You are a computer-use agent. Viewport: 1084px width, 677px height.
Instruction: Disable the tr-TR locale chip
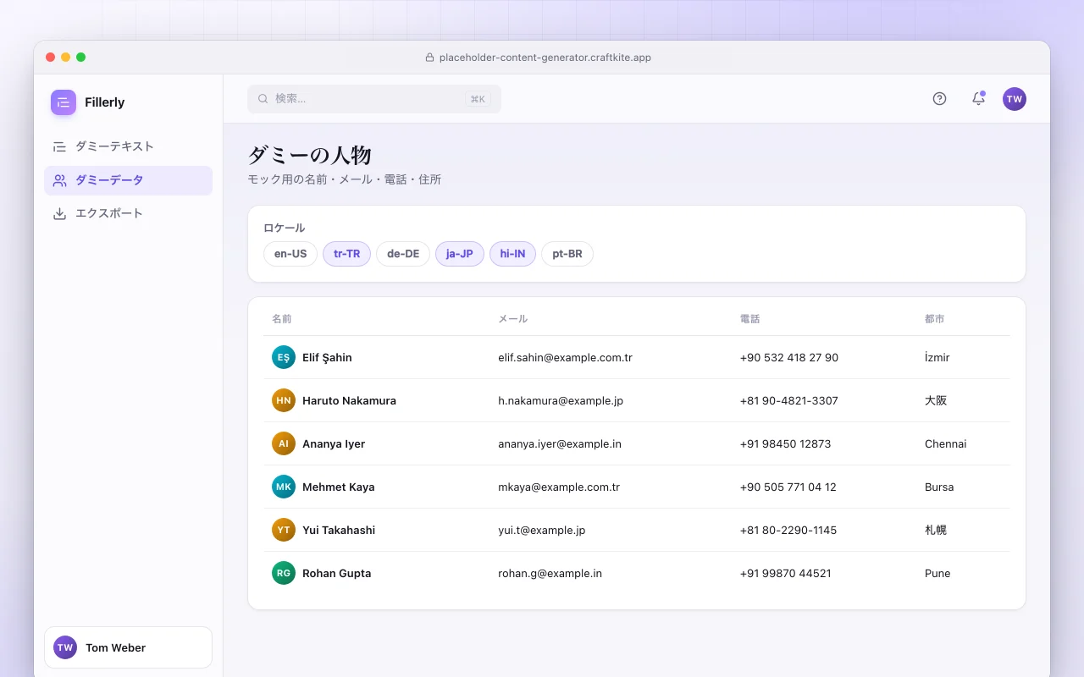click(346, 254)
